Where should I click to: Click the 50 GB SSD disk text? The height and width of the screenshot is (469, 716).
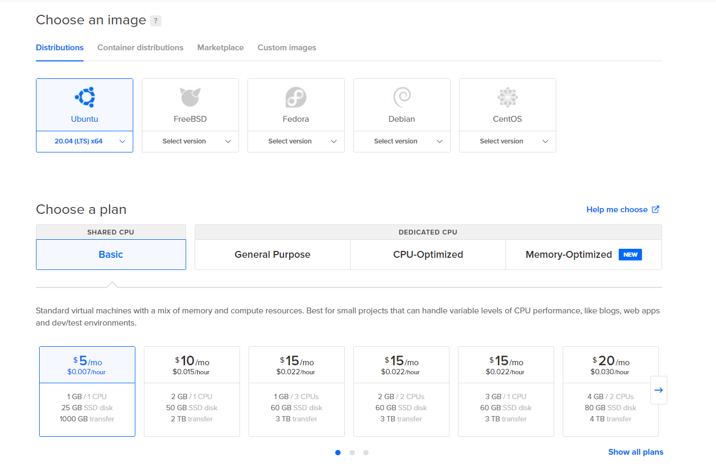coord(192,408)
